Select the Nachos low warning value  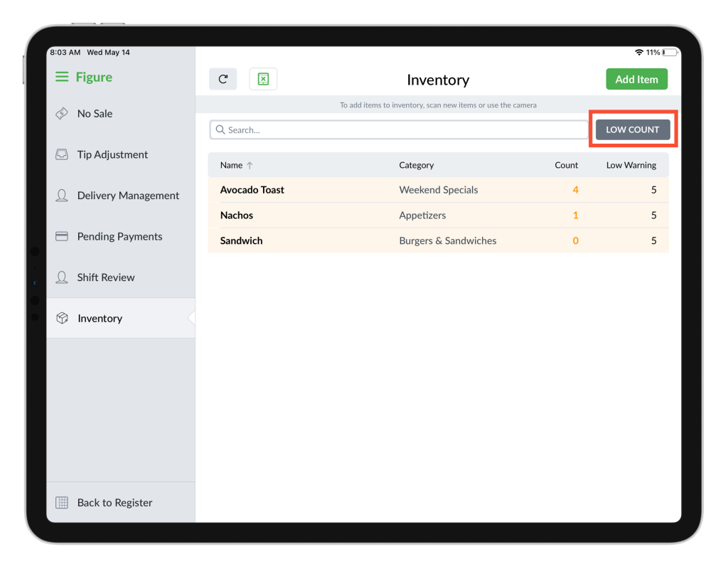tap(654, 215)
